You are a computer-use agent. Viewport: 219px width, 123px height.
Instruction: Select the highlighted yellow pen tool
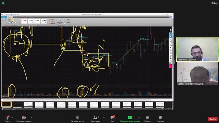12,20
